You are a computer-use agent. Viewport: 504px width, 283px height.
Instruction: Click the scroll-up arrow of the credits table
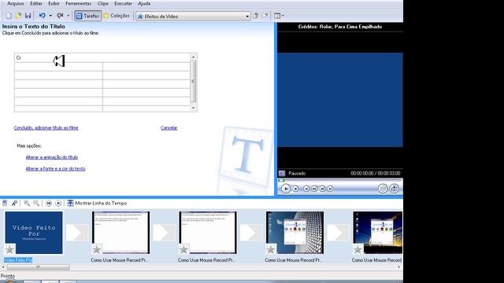coord(193,57)
